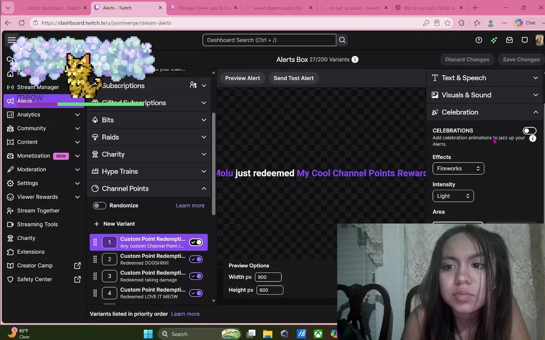Click the dashboard search magnifier button
The width and height of the screenshot is (545, 340).
point(343,40)
